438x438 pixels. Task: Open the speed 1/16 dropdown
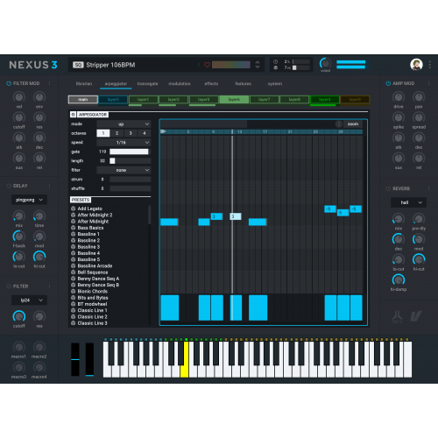[x=124, y=143]
